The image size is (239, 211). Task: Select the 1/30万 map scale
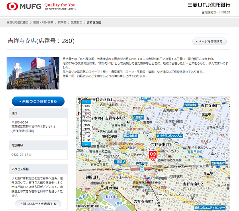pos(86,129)
